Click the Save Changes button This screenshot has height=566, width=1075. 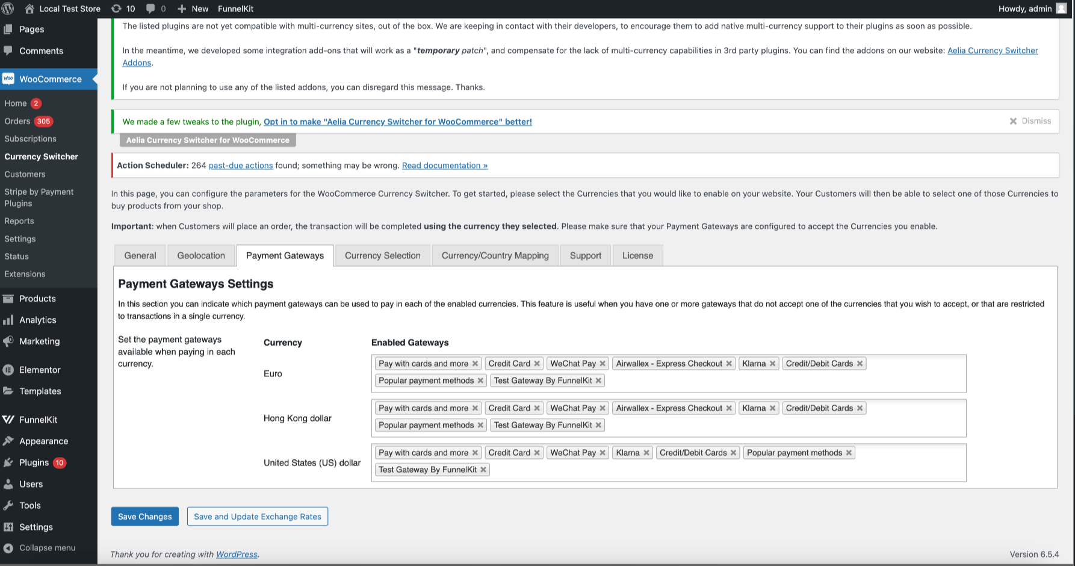[x=144, y=517]
